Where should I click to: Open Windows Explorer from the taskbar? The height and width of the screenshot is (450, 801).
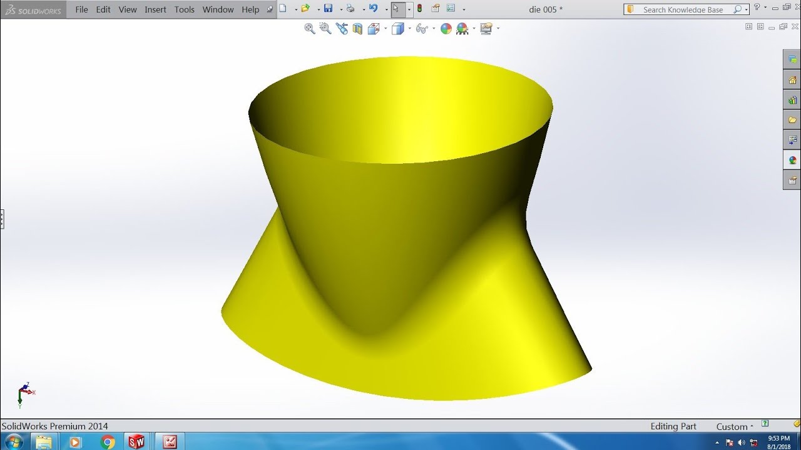(44, 442)
